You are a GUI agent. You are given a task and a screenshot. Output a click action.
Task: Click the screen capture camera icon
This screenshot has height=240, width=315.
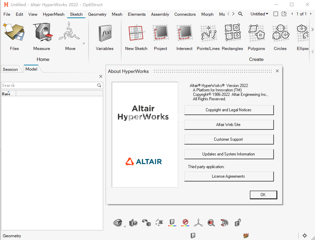point(133,223)
